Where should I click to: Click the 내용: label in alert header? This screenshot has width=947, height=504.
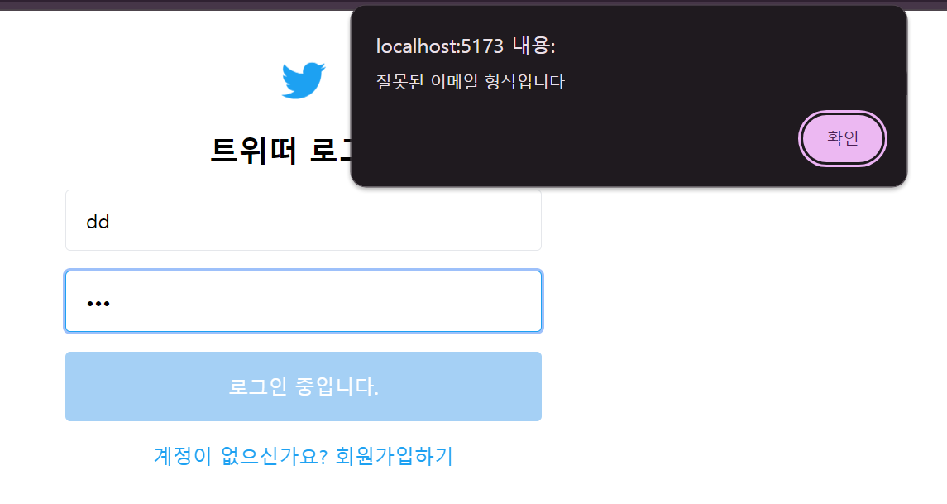pyautogui.click(x=534, y=46)
